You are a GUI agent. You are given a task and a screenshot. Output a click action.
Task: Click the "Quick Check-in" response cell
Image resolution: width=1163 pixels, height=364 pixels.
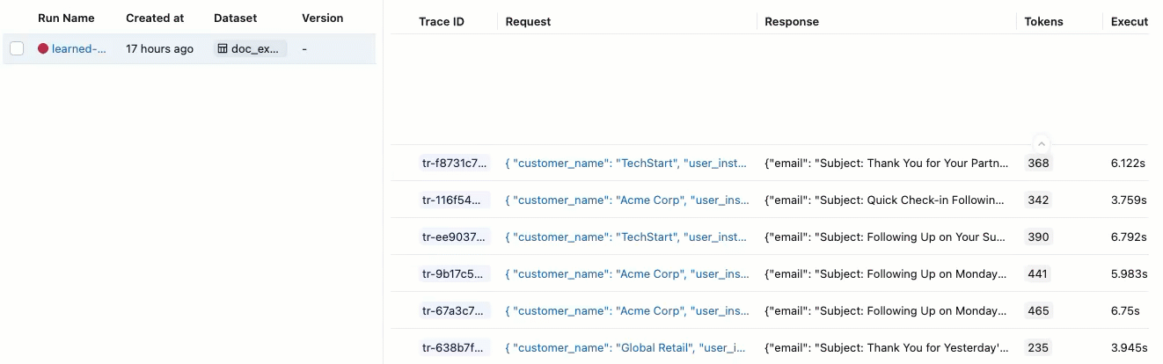[884, 200]
